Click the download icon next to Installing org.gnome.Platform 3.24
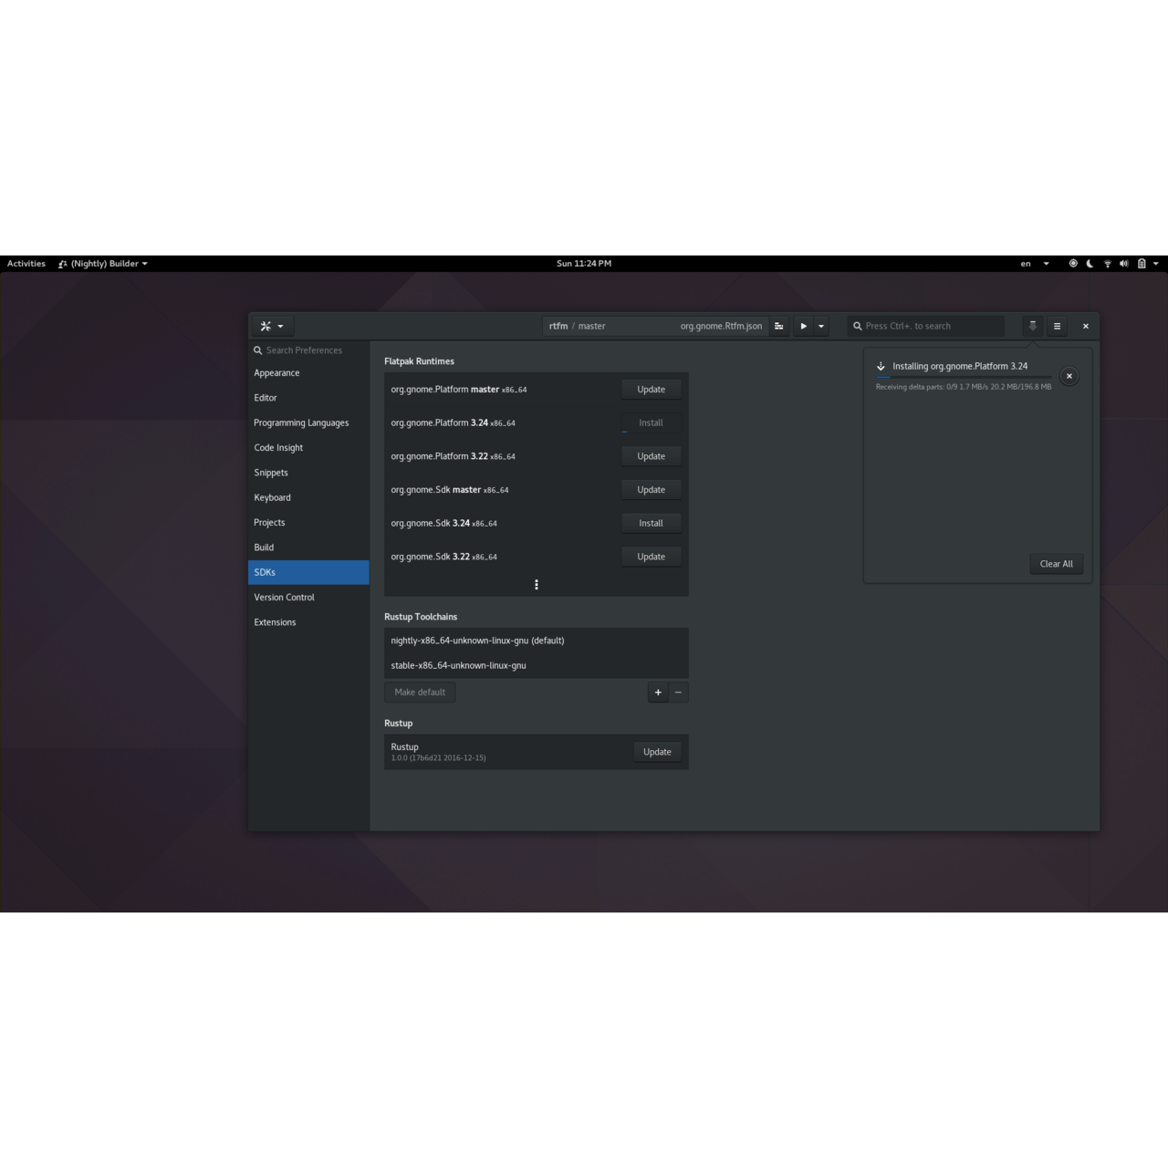This screenshot has height=1168, width=1168. coord(881,366)
